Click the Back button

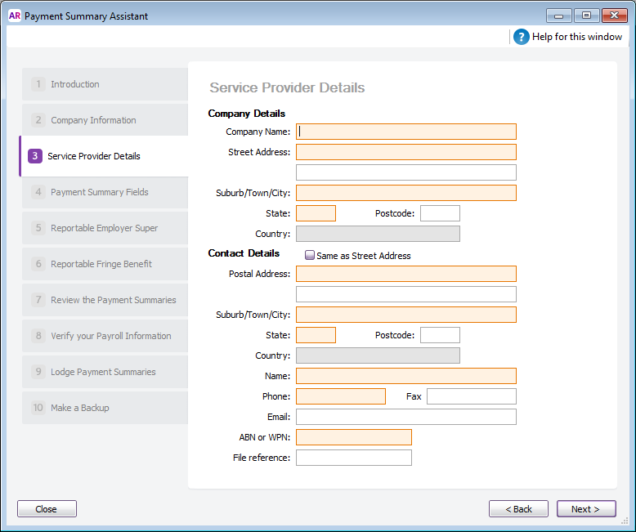(518, 509)
